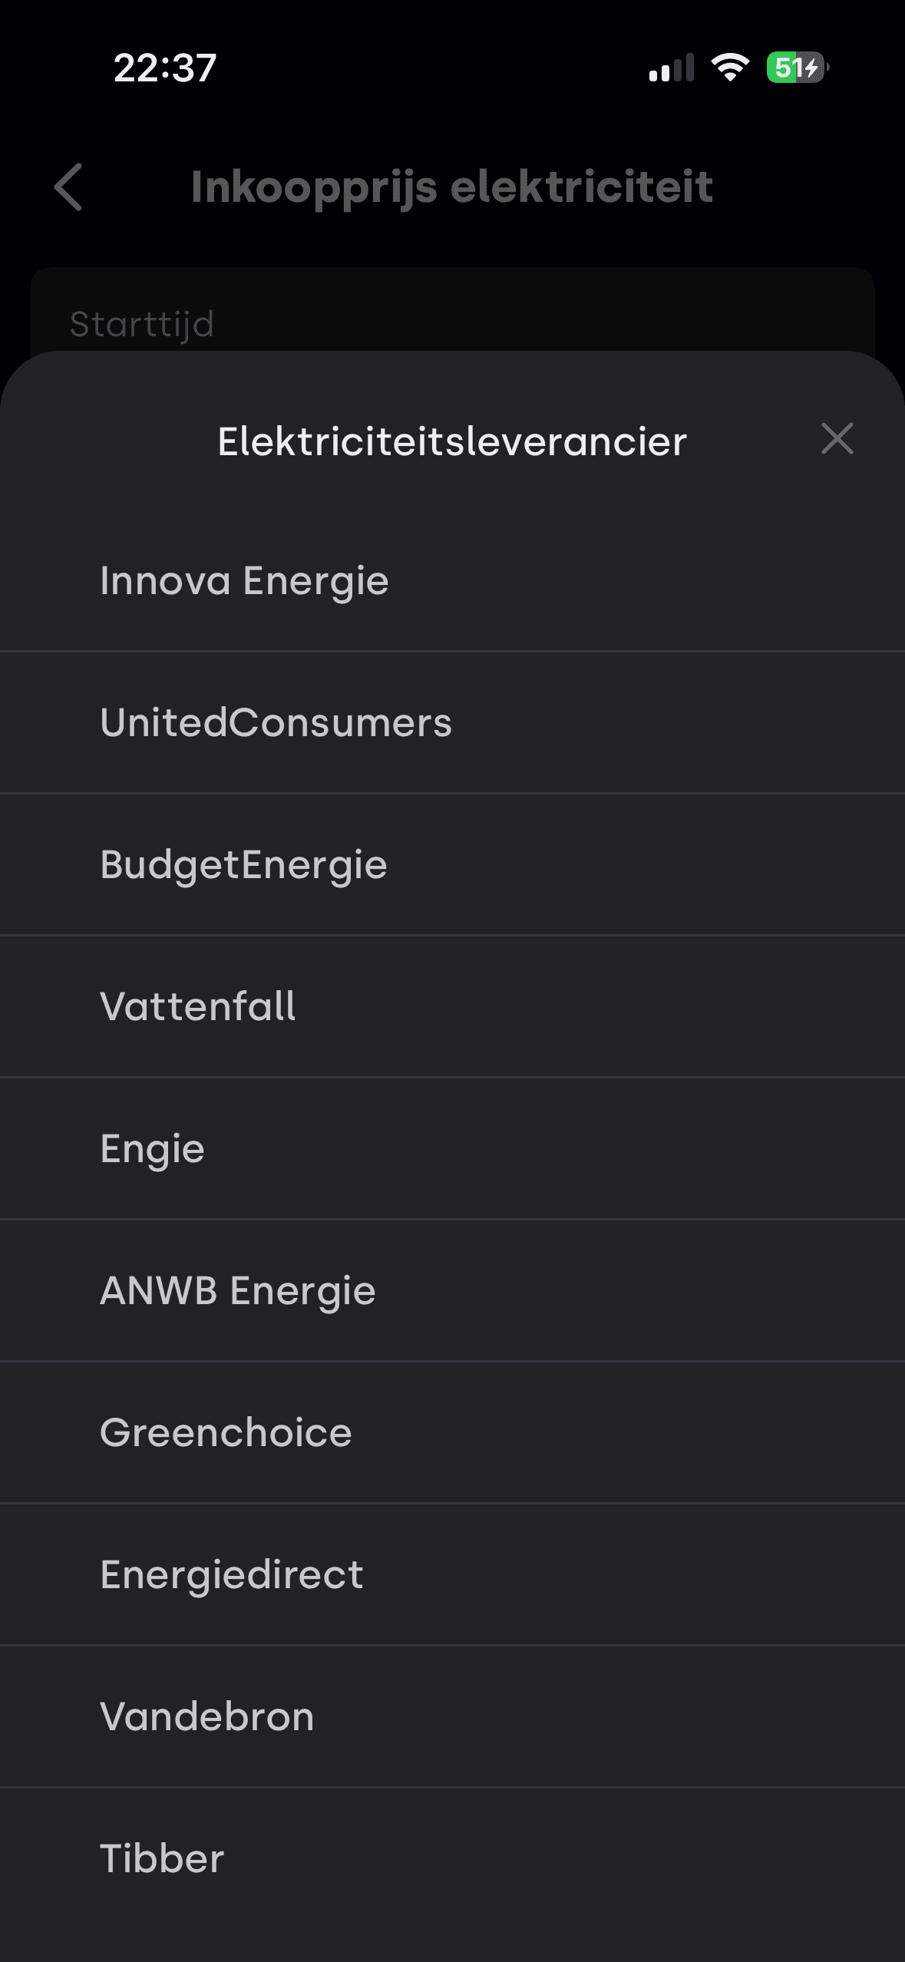Tap the 22:37 clock in status bar

165,68
